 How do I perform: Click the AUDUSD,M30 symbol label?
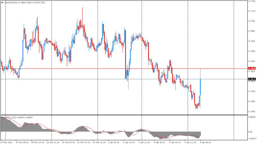[x=11, y=3]
